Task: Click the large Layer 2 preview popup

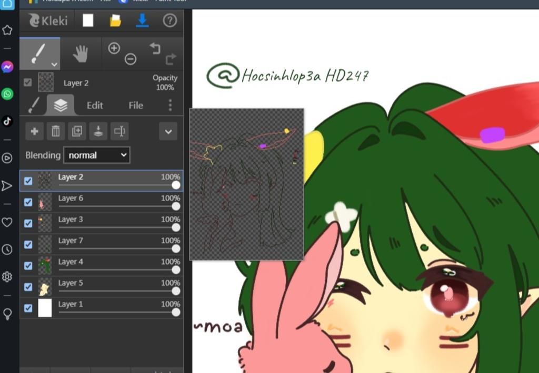Action: (x=247, y=184)
